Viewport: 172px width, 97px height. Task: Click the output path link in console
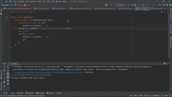(48, 72)
